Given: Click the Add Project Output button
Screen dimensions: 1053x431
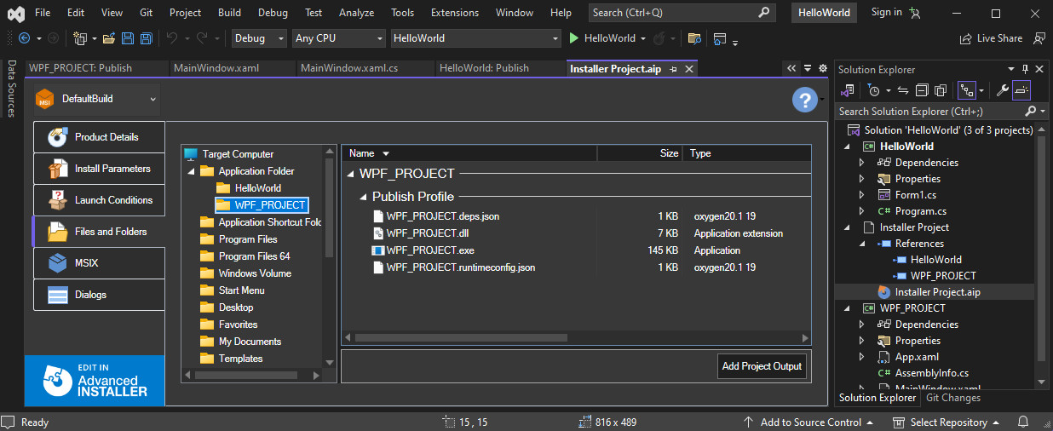Looking at the screenshot, I should [x=762, y=366].
